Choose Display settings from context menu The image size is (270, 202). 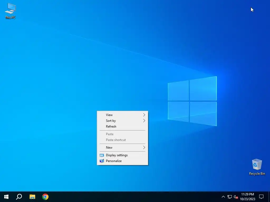tap(122, 155)
